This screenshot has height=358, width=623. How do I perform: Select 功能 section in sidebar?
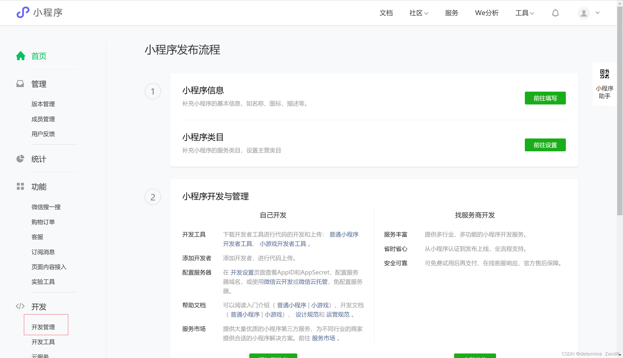39,187
